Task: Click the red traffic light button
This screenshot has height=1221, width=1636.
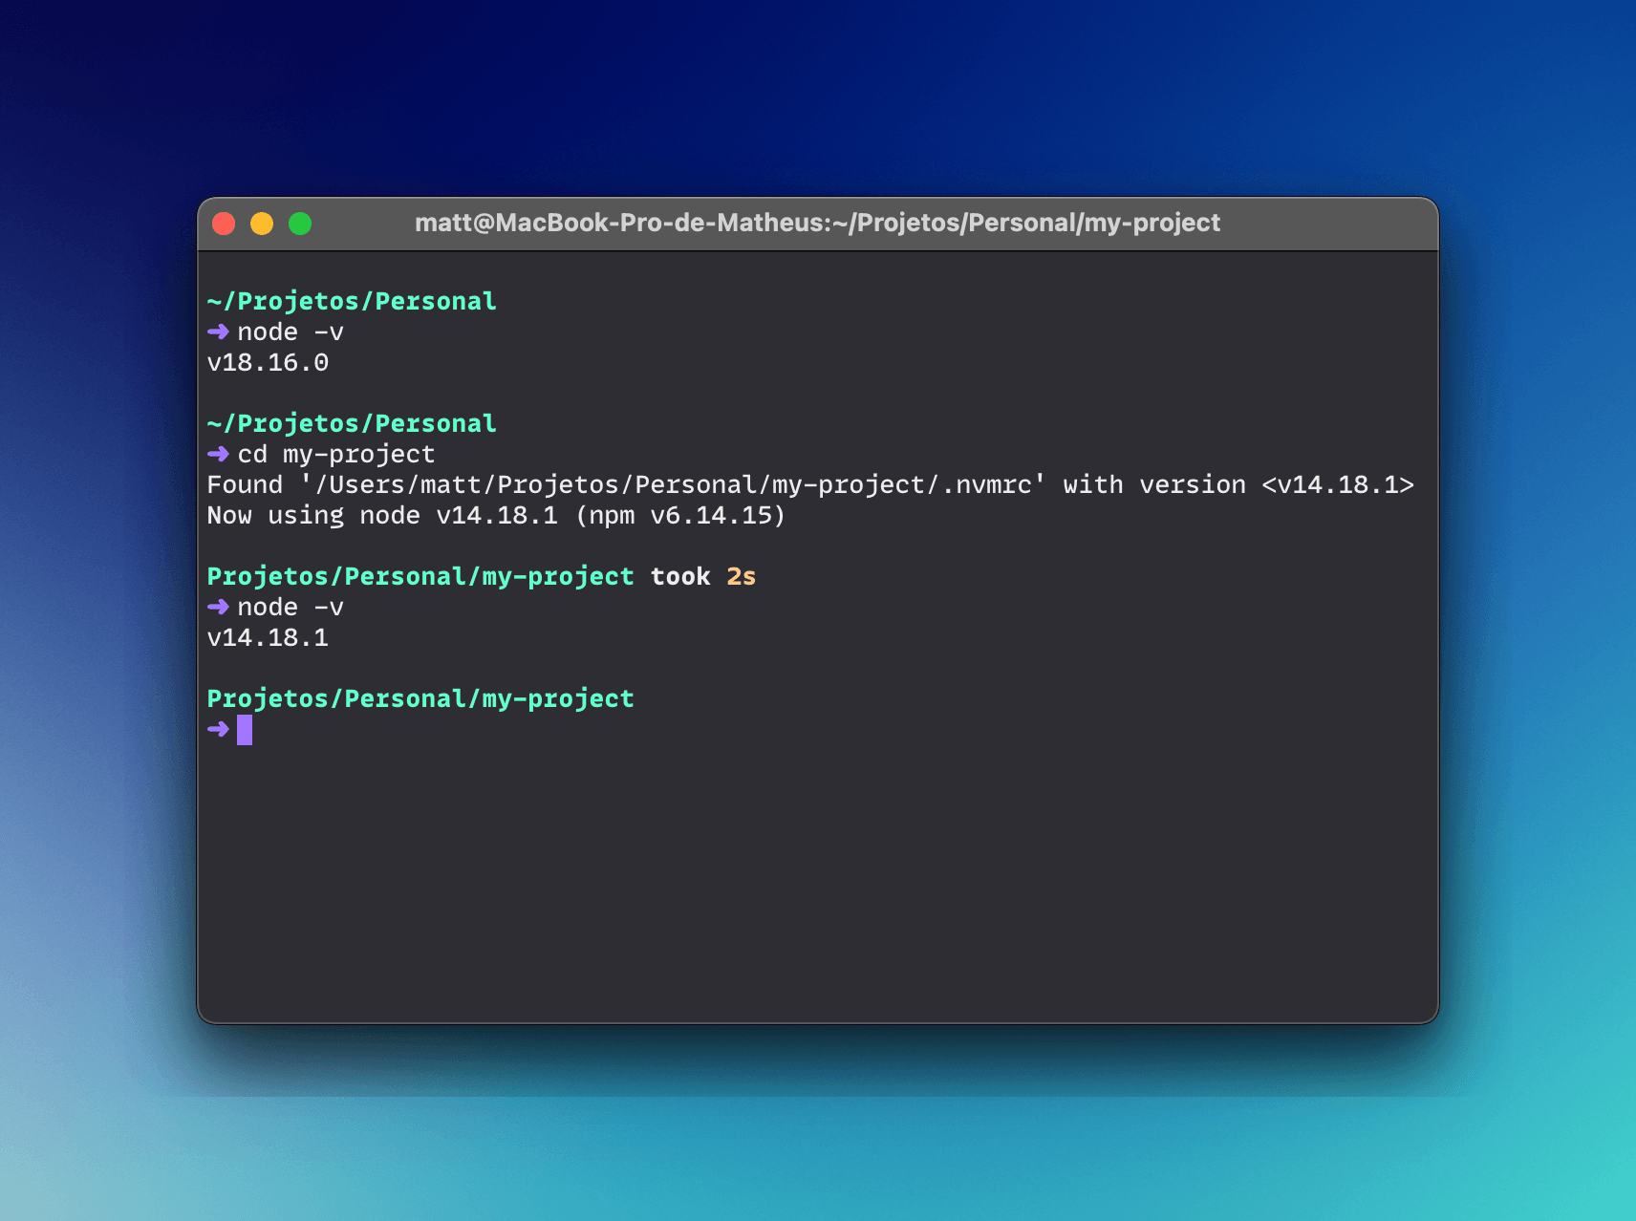Action: point(225,223)
